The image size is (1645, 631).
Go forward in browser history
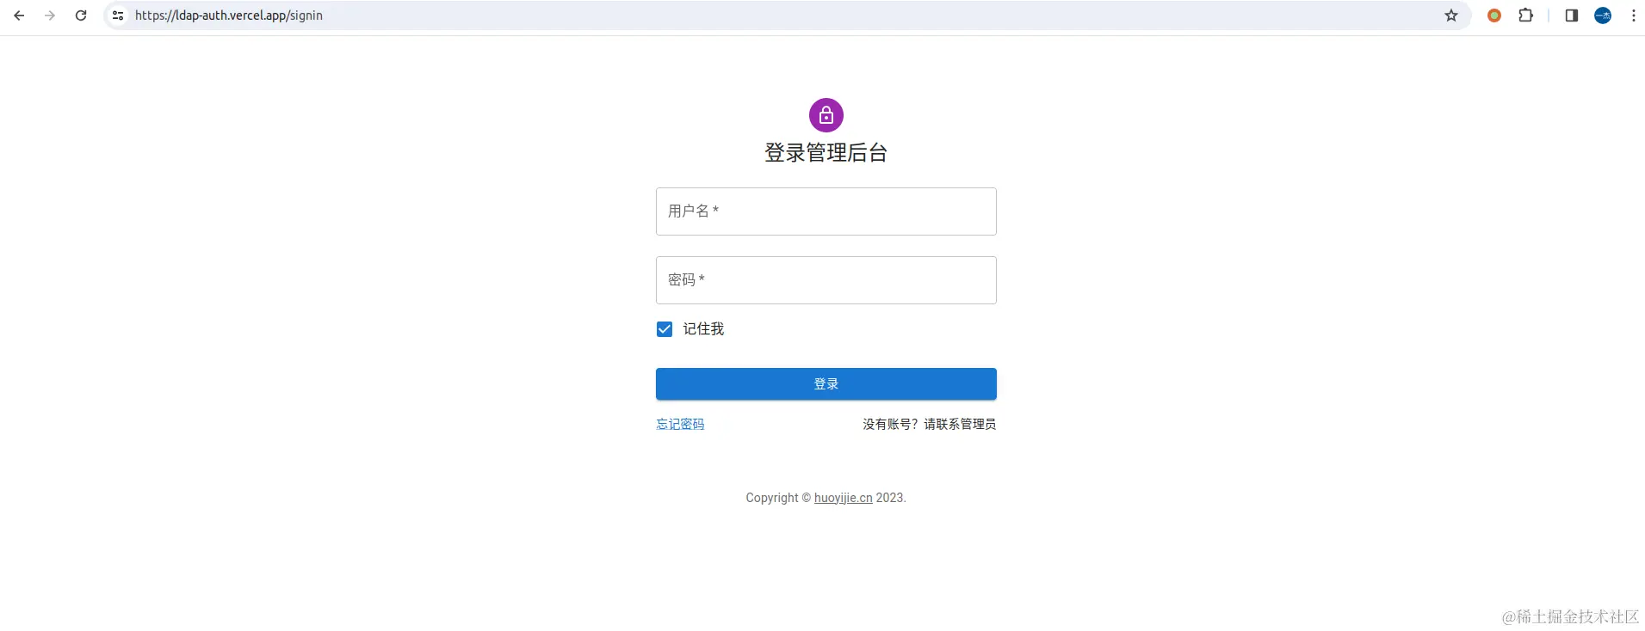pos(50,15)
